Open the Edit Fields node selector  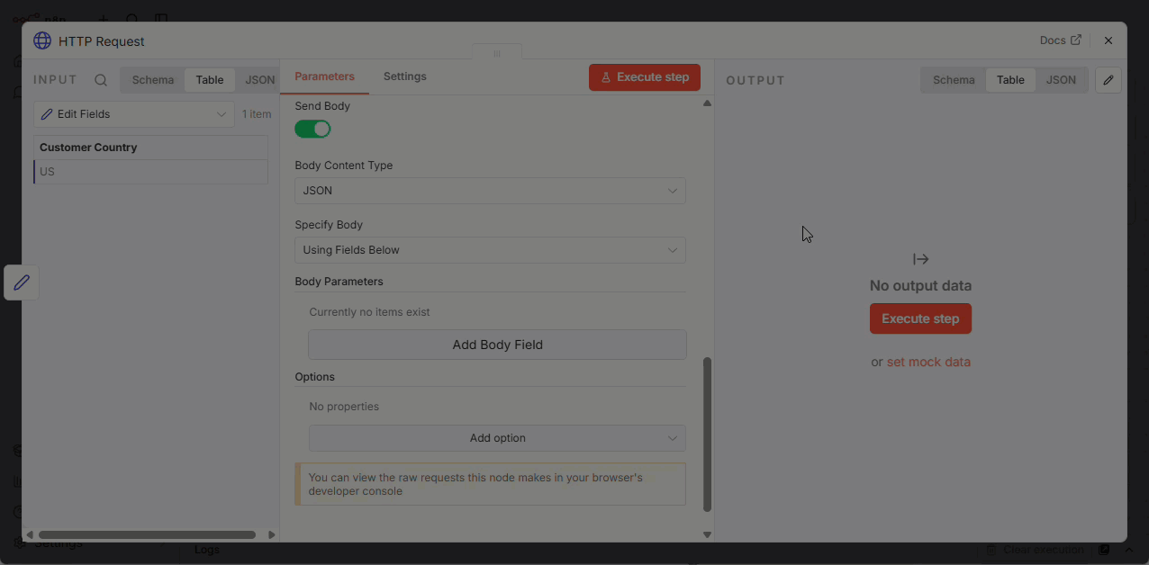pos(134,114)
